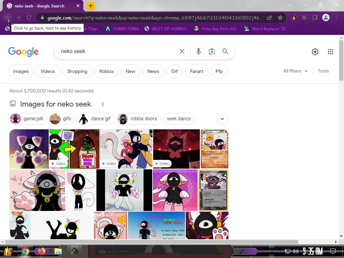This screenshot has width=344, height=258.
Task: Open the Google apps grid
Action: [331, 52]
